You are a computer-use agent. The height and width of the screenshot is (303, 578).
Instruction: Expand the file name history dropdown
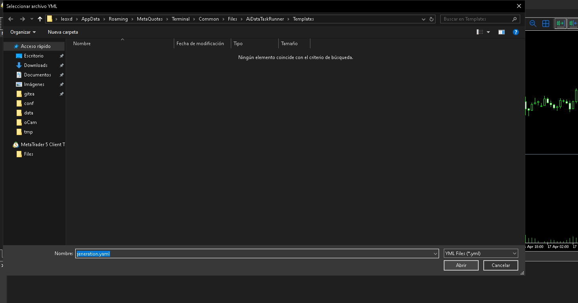point(435,253)
